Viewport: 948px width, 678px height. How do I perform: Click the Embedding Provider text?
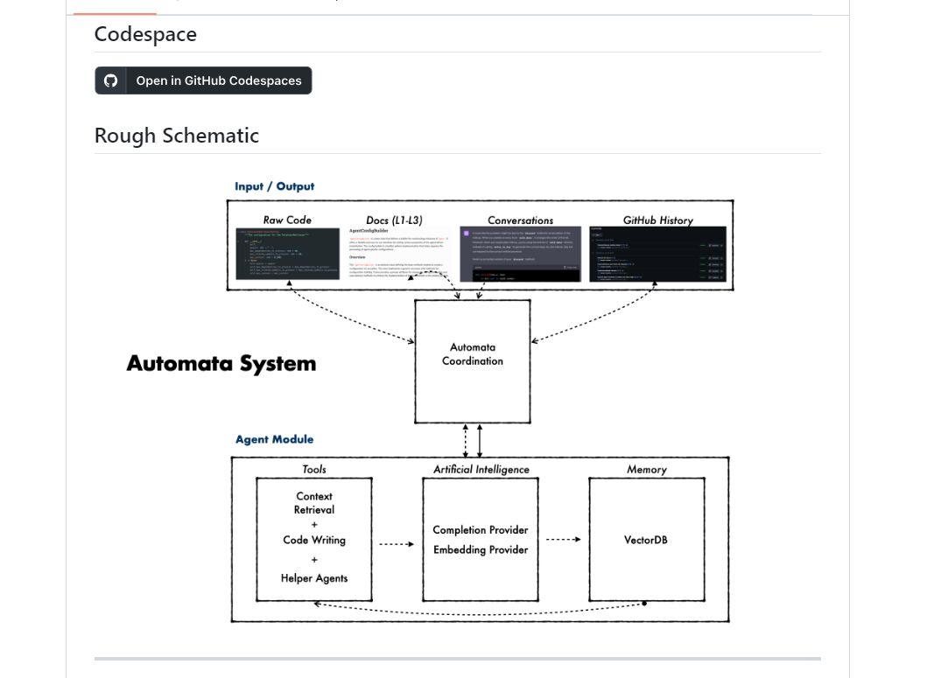pyautogui.click(x=480, y=549)
